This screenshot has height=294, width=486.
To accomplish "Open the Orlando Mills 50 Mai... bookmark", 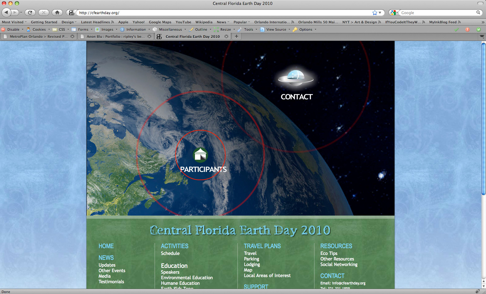I will (318, 22).
